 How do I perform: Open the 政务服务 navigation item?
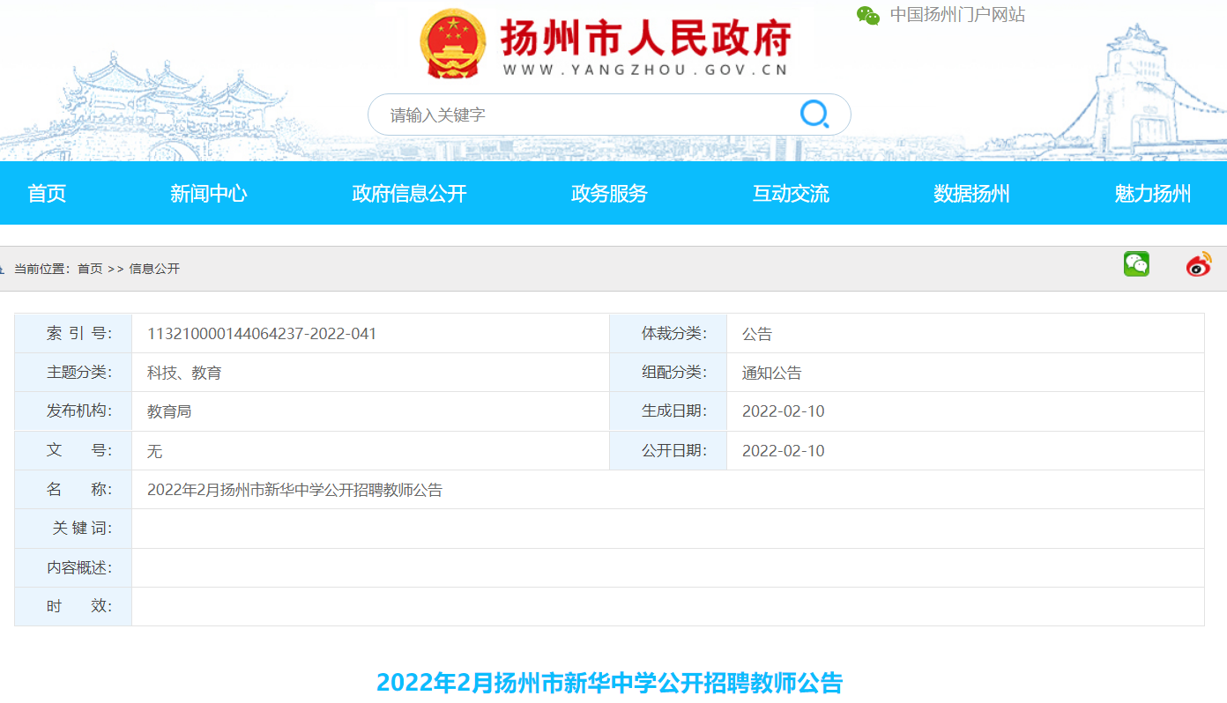point(609,194)
